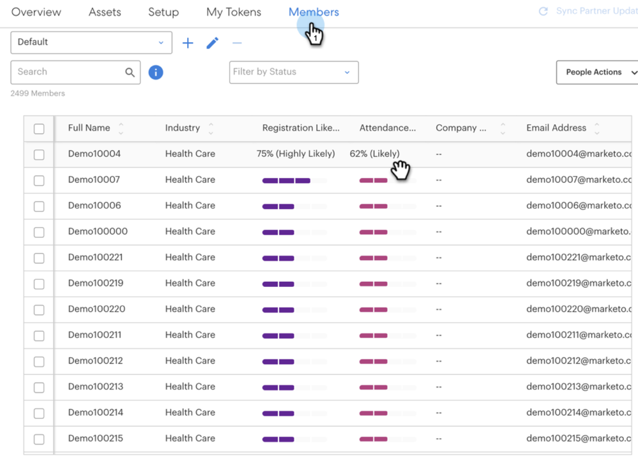Click Demo10007 registration likelihood bar
Viewport: 638px width, 461px height.
pyautogui.click(x=286, y=180)
